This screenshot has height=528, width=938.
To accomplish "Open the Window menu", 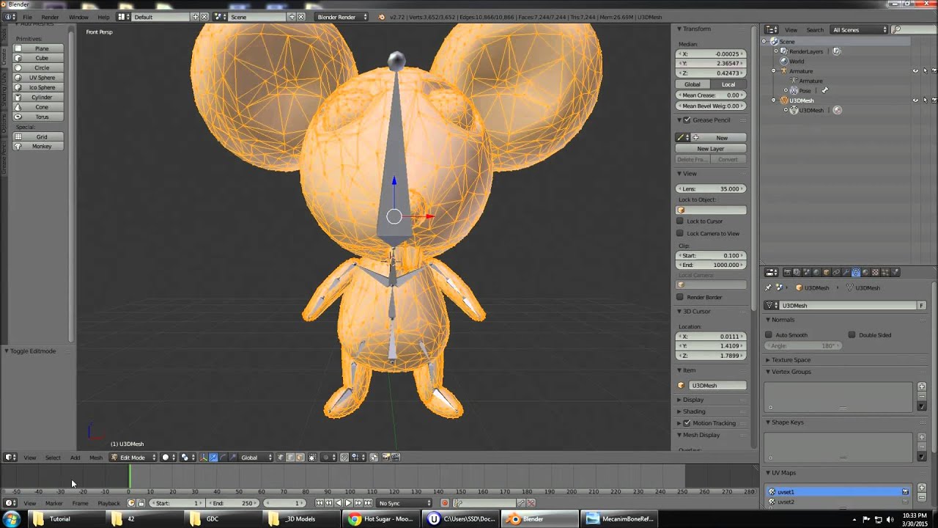I will point(78,17).
